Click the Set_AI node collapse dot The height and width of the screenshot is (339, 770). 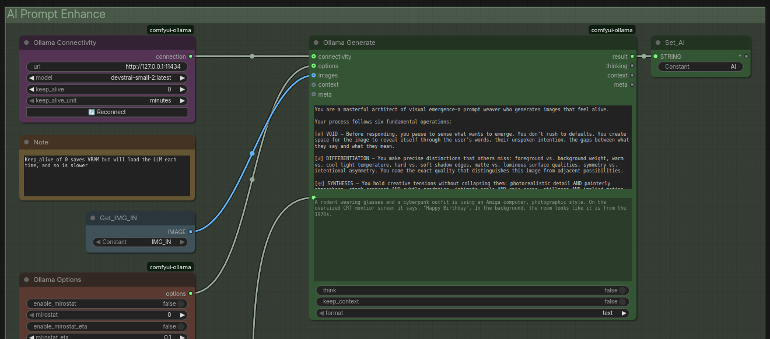(x=658, y=43)
